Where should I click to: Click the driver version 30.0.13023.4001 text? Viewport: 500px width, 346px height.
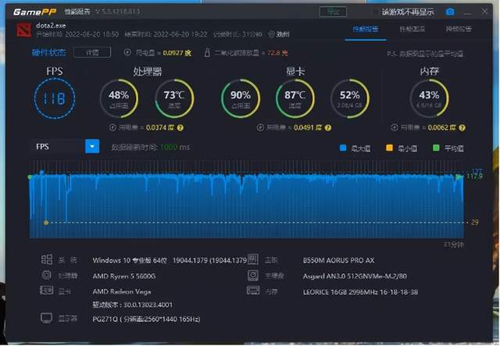132,305
